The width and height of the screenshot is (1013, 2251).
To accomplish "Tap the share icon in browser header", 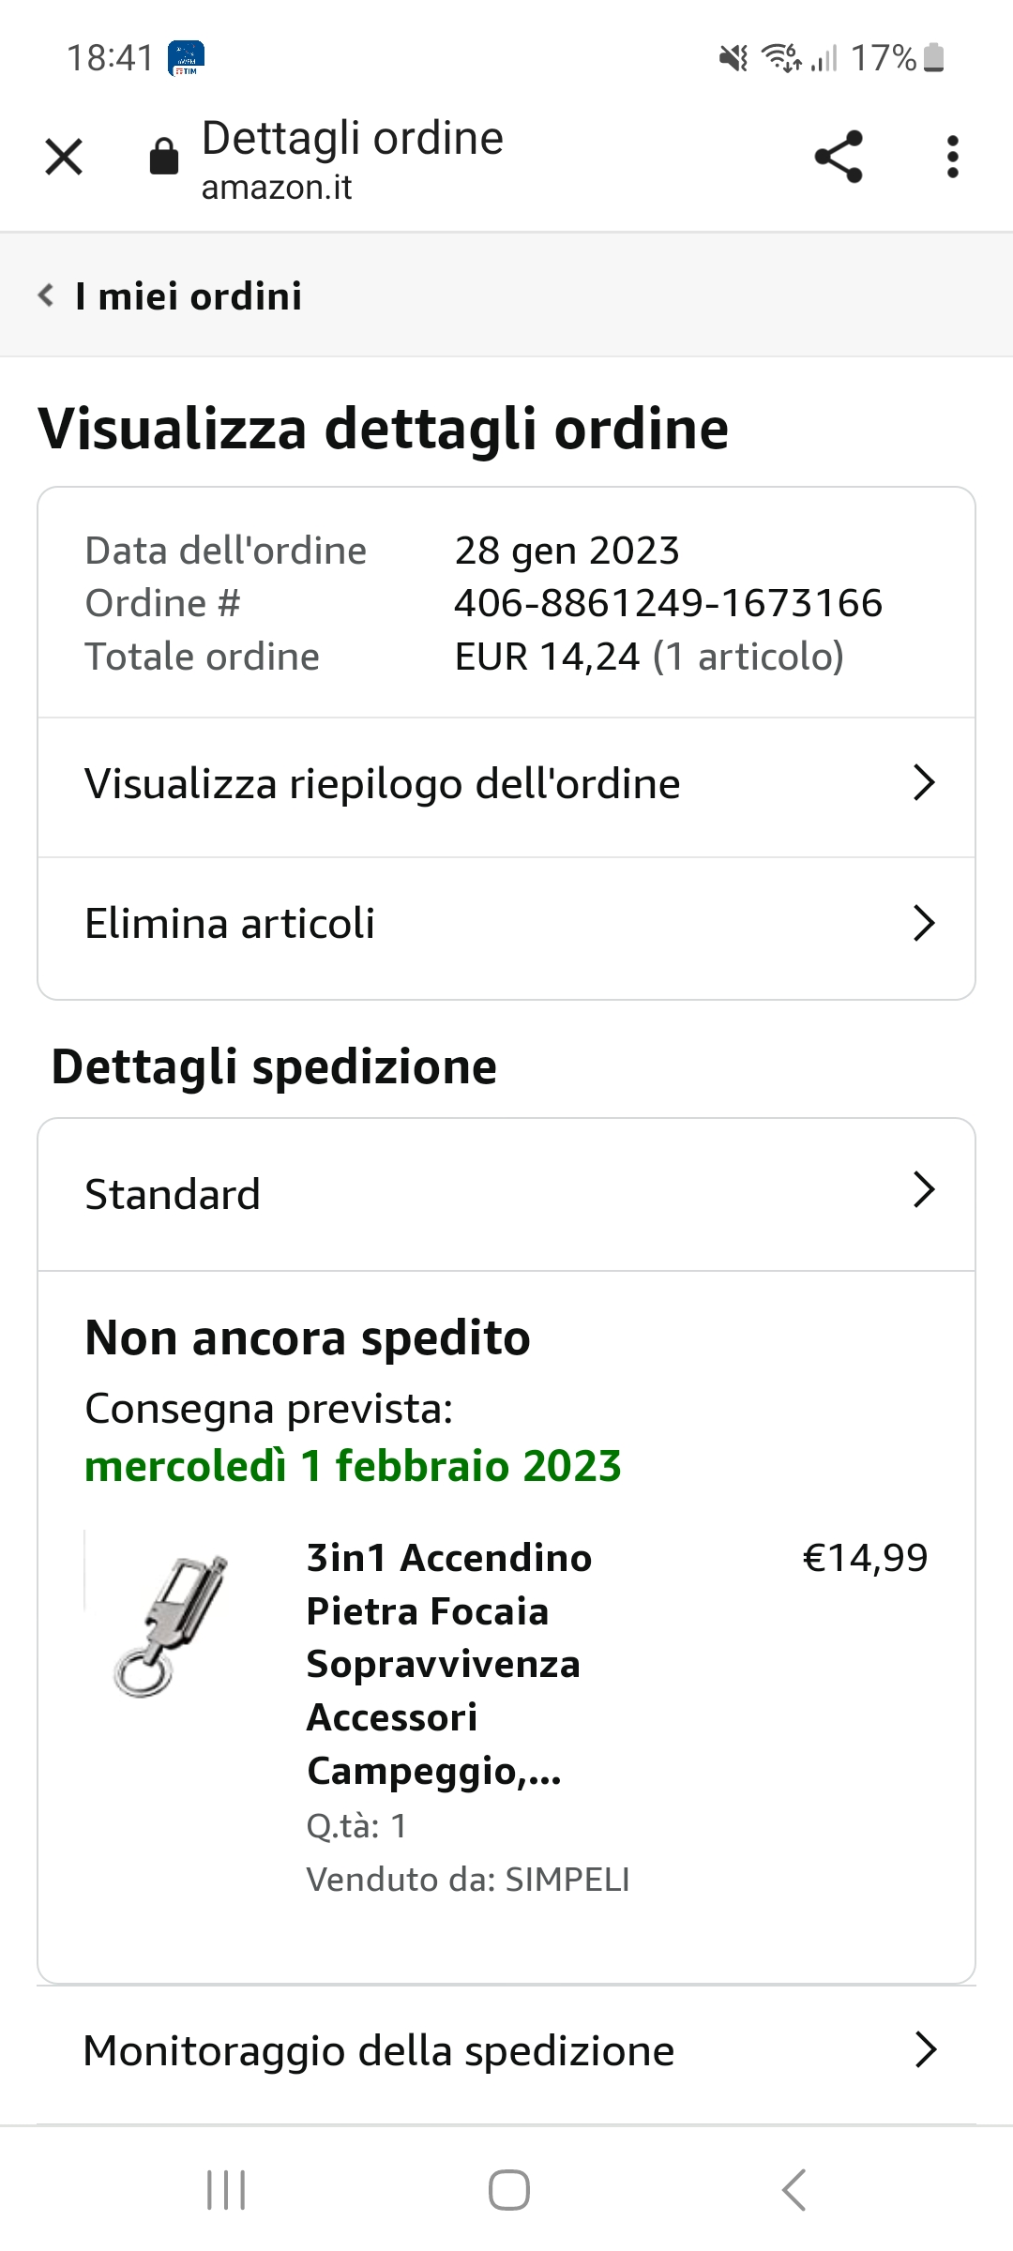I will click(x=838, y=157).
